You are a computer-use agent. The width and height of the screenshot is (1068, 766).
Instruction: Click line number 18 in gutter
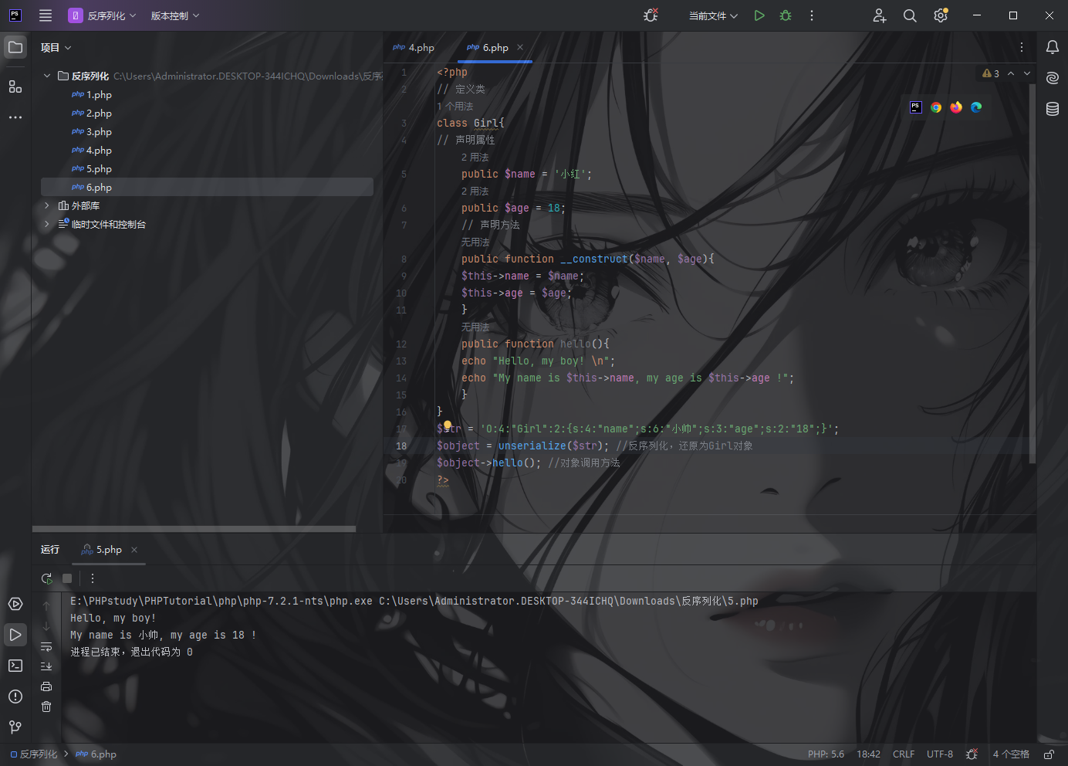[x=401, y=446]
